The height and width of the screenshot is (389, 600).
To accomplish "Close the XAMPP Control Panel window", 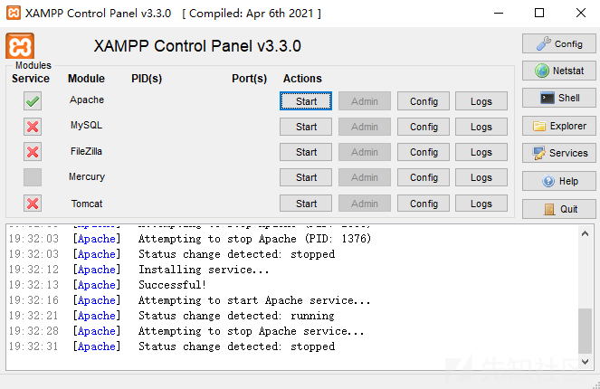I will [580, 13].
